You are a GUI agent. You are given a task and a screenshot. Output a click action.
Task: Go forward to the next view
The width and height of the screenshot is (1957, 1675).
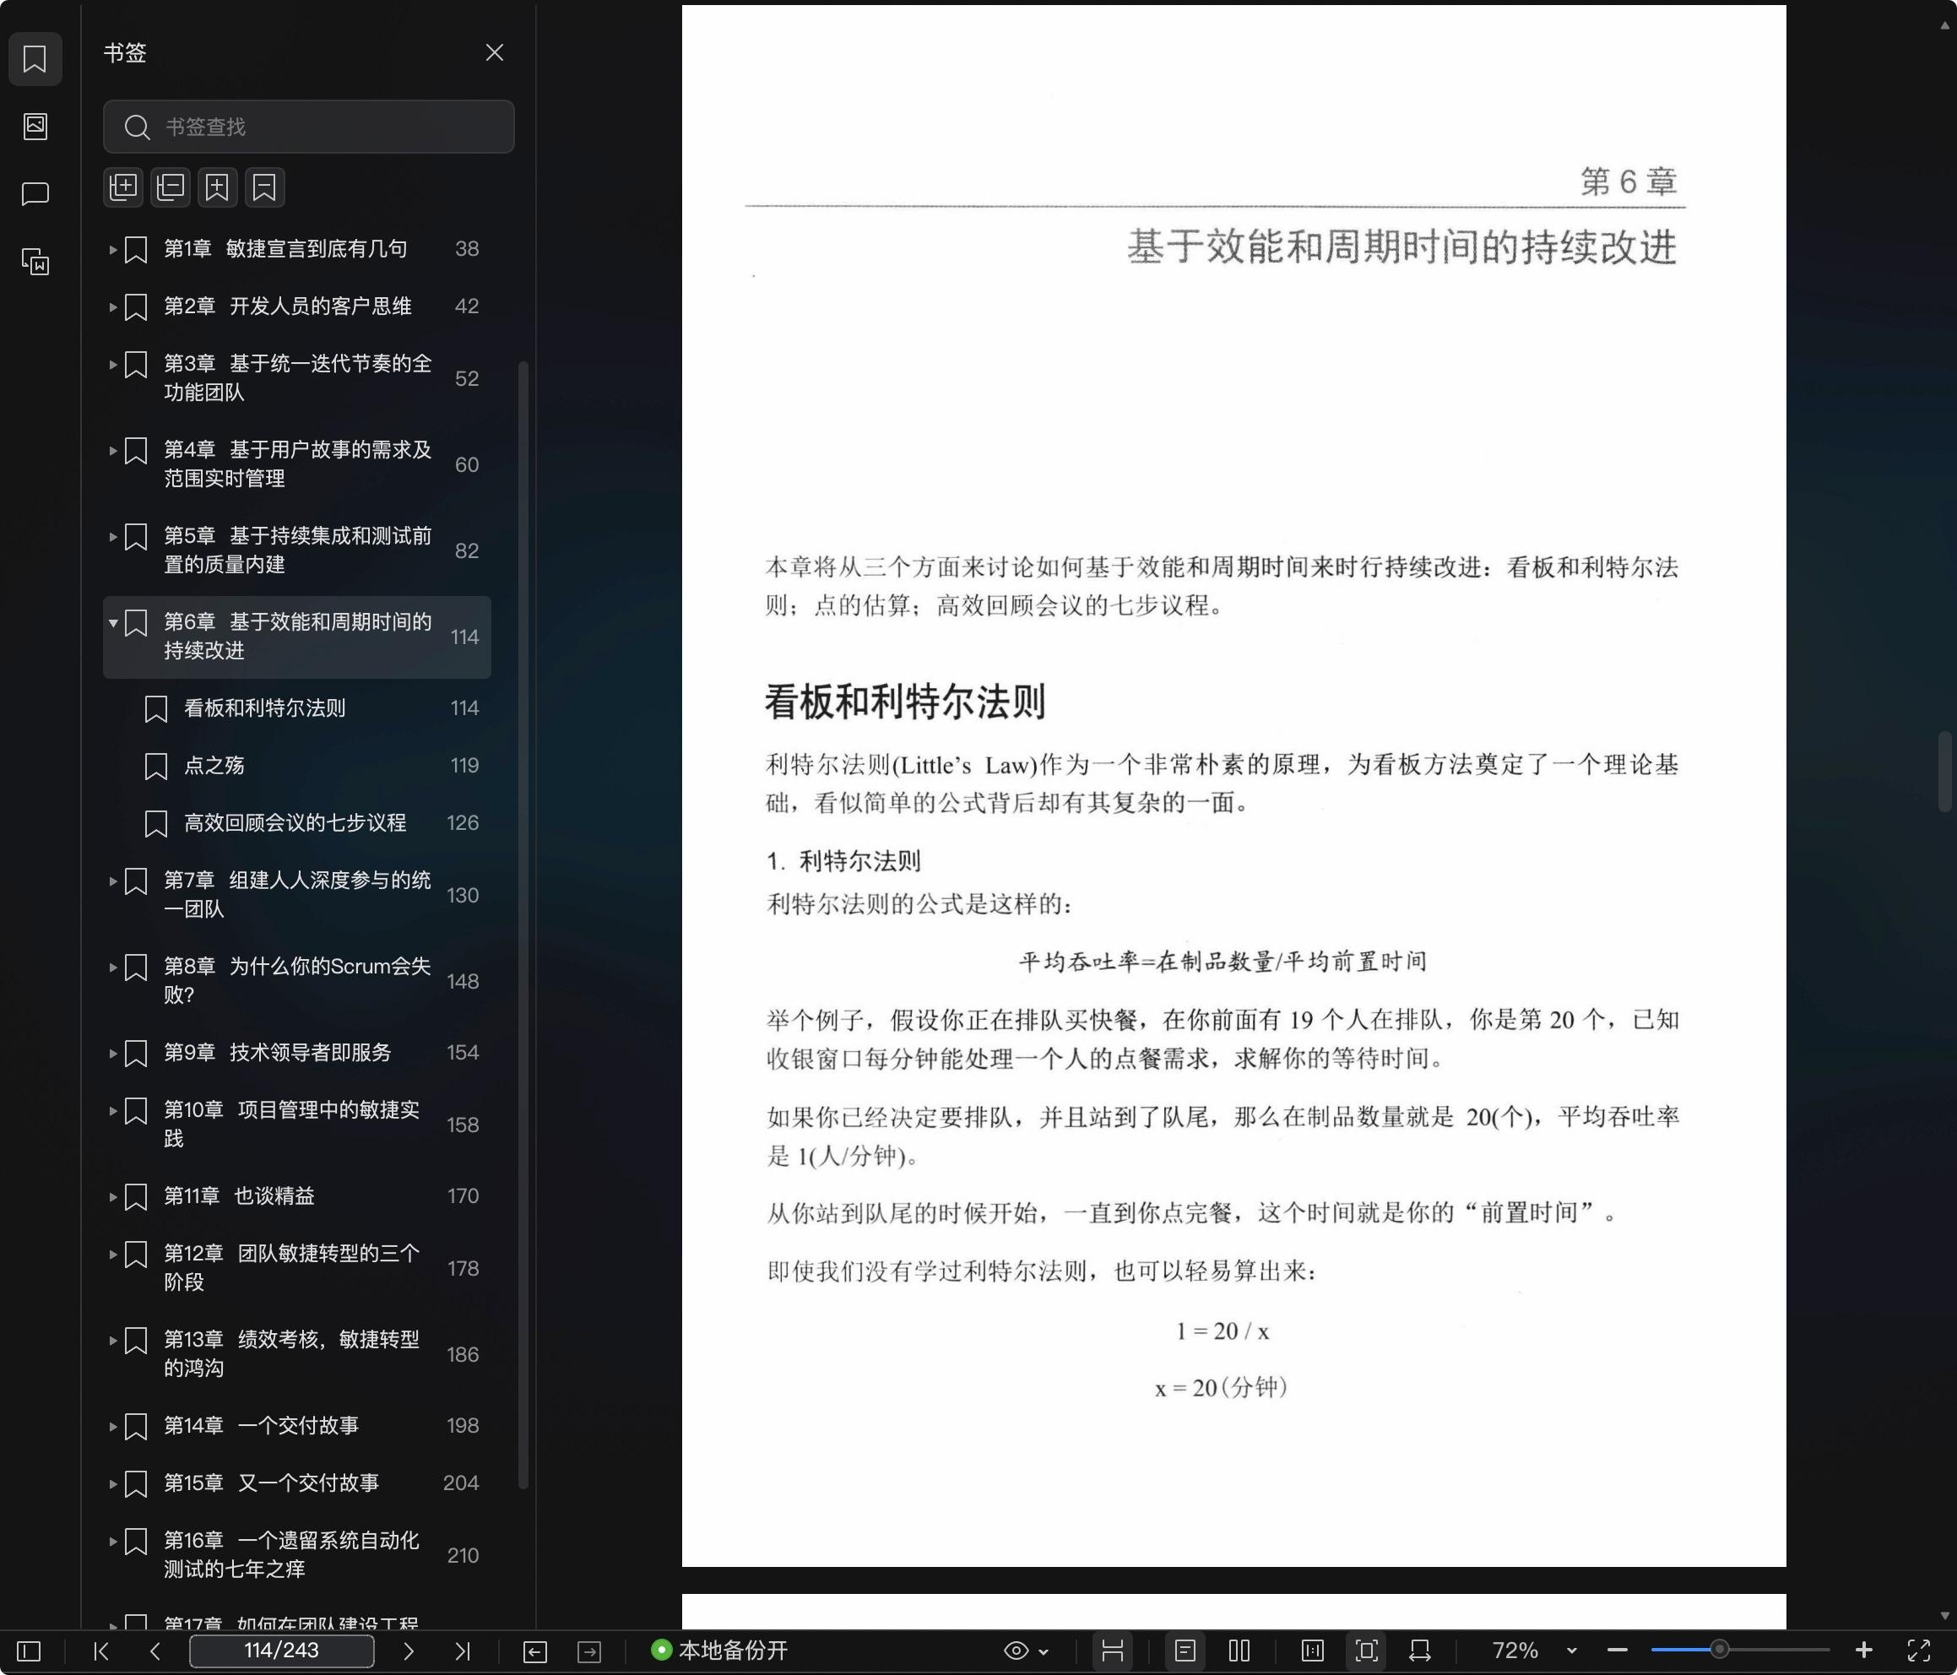pyautogui.click(x=589, y=1651)
